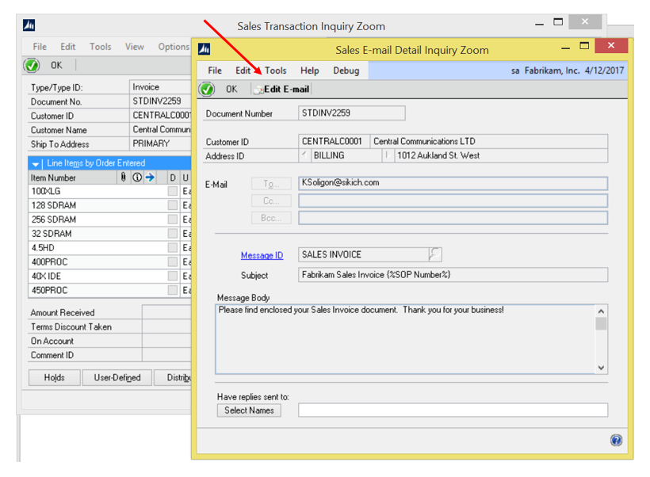Toggle the D checkbox for item 450PROC
650x477 pixels.
point(173,291)
